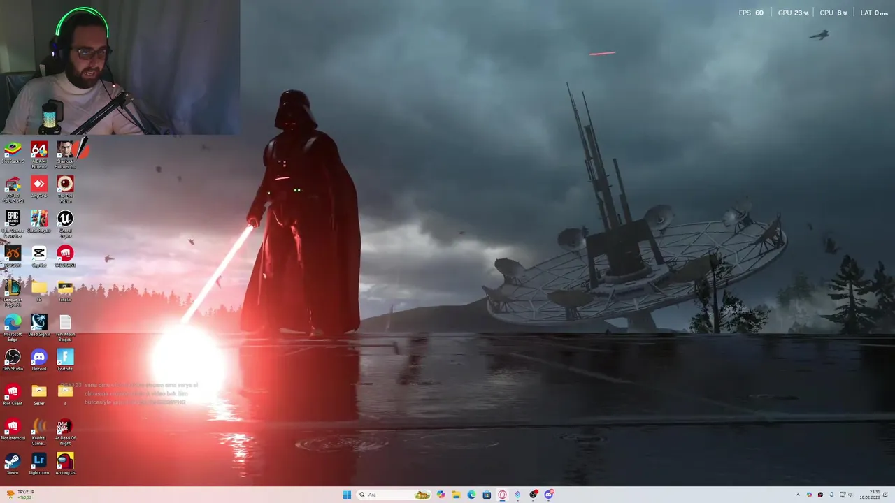Screen dimensions: 895x503
Task: Select the Konftel Camera shortcut
Action: [39, 431]
